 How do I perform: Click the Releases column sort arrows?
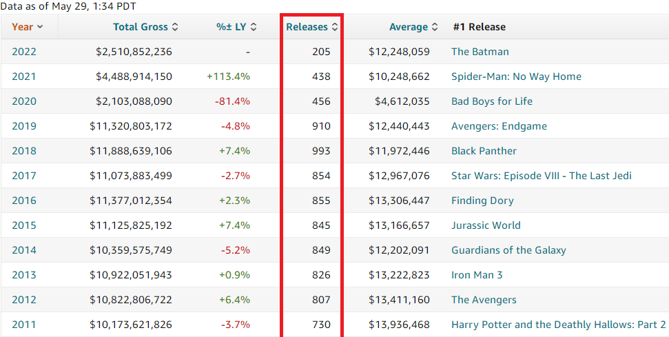[335, 27]
